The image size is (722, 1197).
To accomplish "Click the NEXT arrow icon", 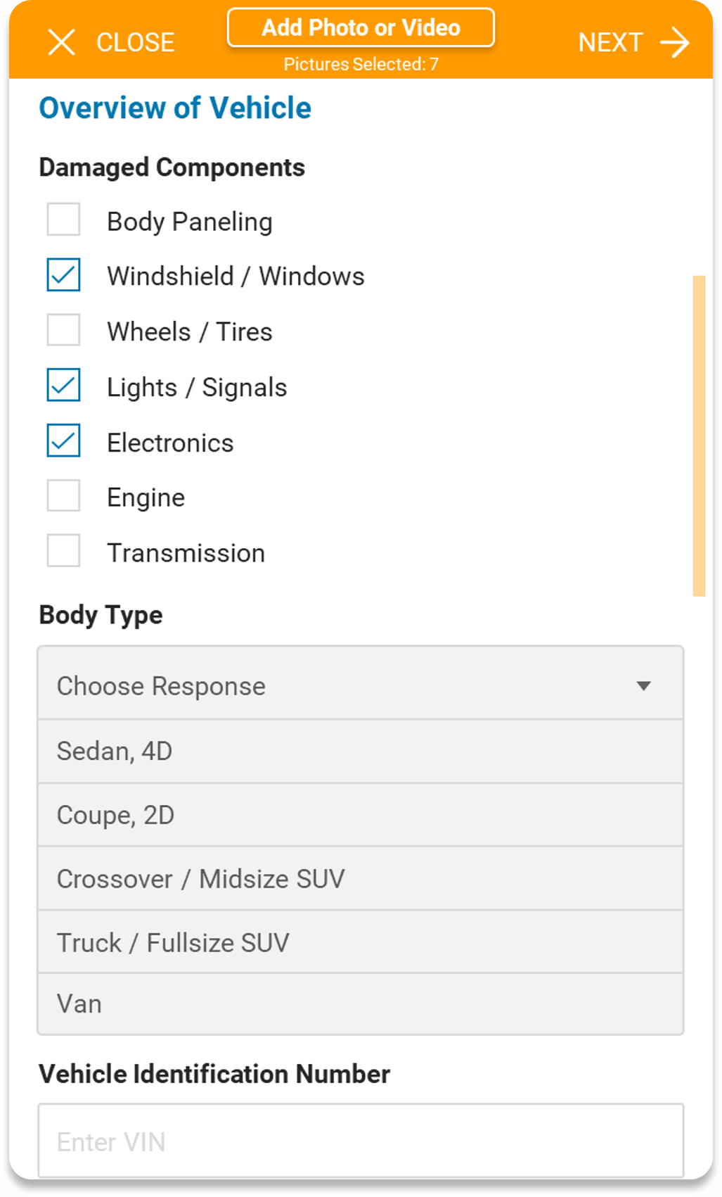I will point(675,43).
